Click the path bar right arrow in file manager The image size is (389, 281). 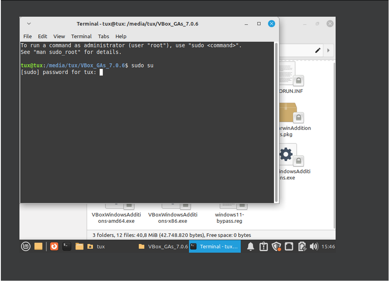pos(328,51)
